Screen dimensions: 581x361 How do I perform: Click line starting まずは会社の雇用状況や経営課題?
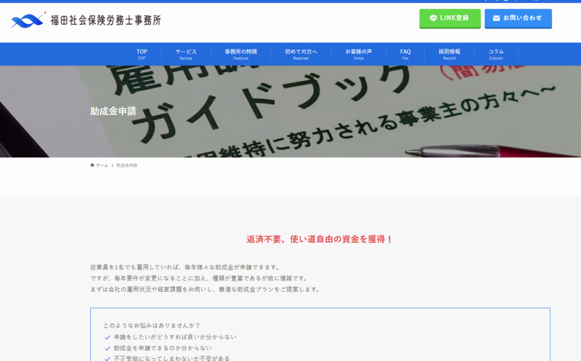[205, 290]
